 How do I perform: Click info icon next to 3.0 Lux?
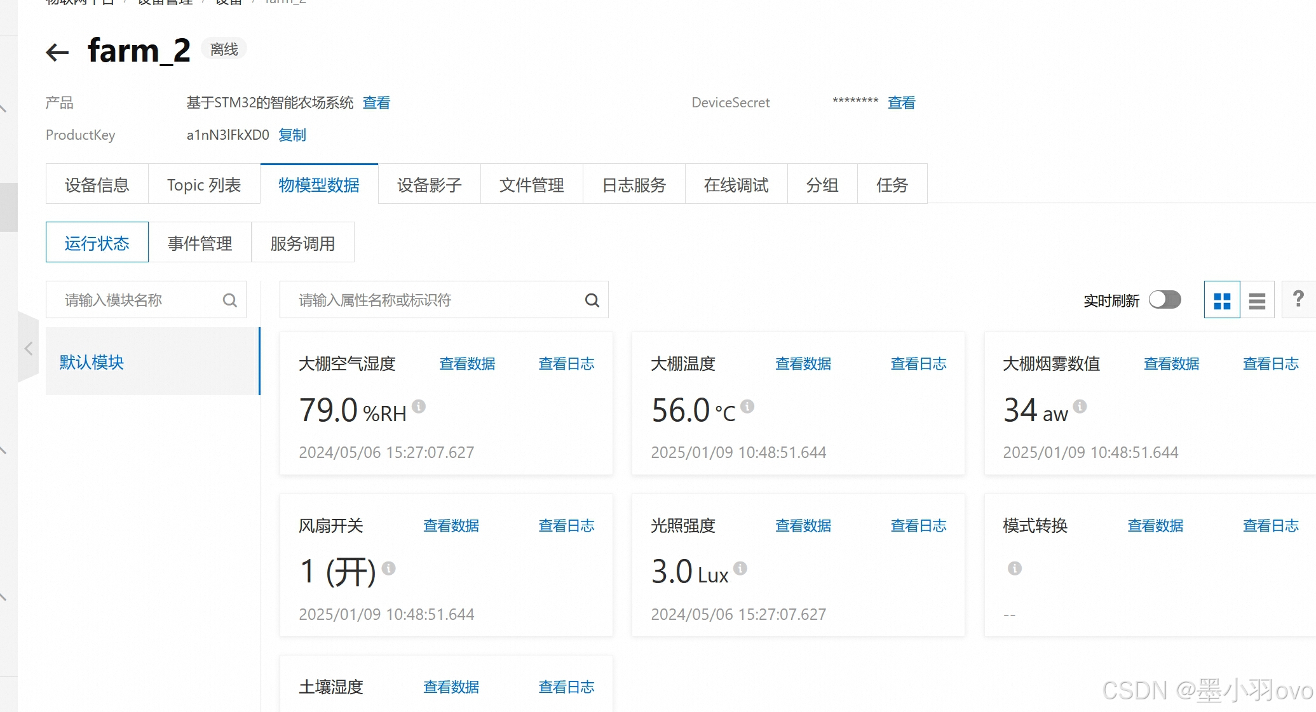tap(740, 568)
